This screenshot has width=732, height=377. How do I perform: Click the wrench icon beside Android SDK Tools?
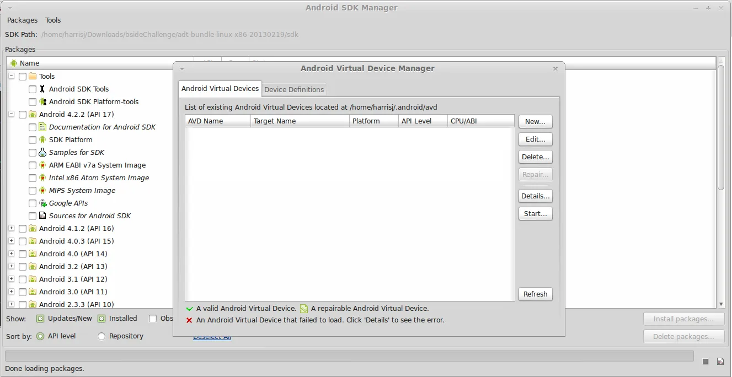(42, 89)
